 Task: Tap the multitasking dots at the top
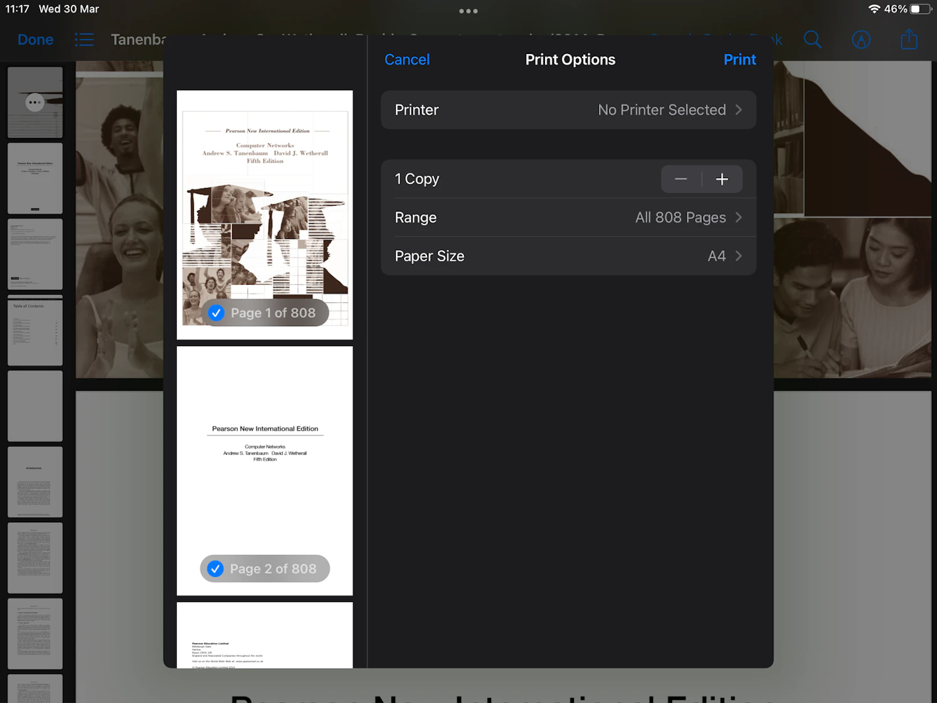[468, 11]
